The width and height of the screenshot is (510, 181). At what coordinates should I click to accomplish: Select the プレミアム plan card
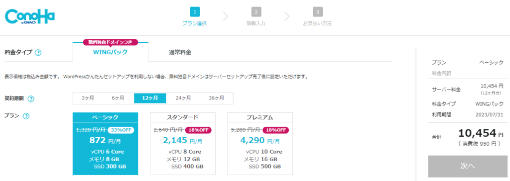260,144
